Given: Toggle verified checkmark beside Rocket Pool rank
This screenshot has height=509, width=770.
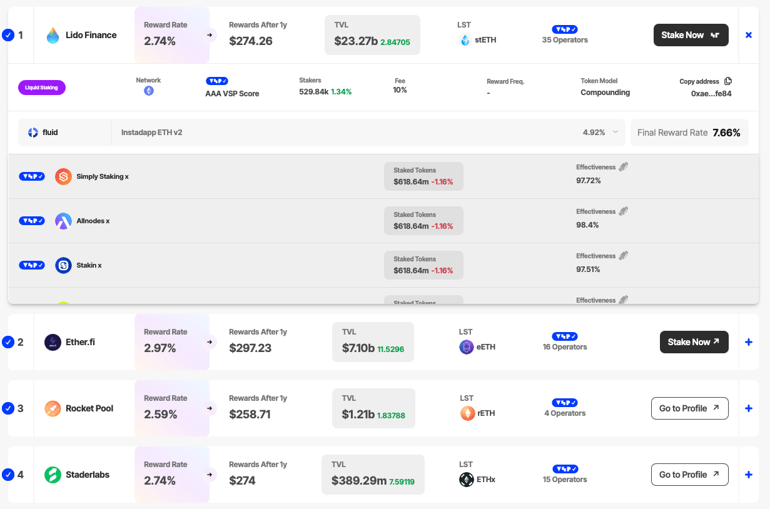Looking at the screenshot, I should coord(8,409).
